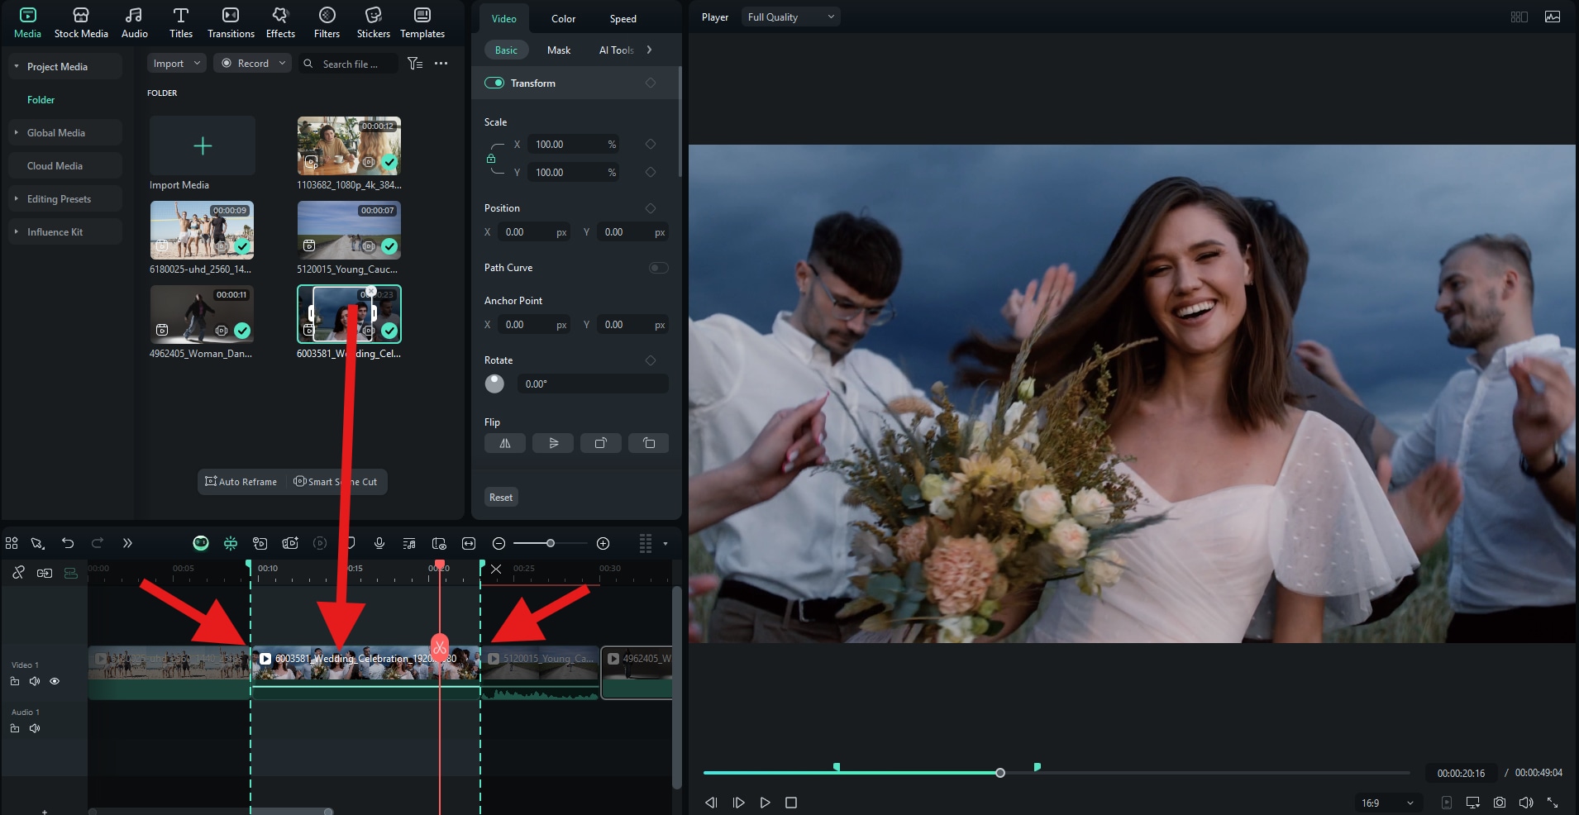
Task: Enable the Path Curve switch
Action: point(658,268)
